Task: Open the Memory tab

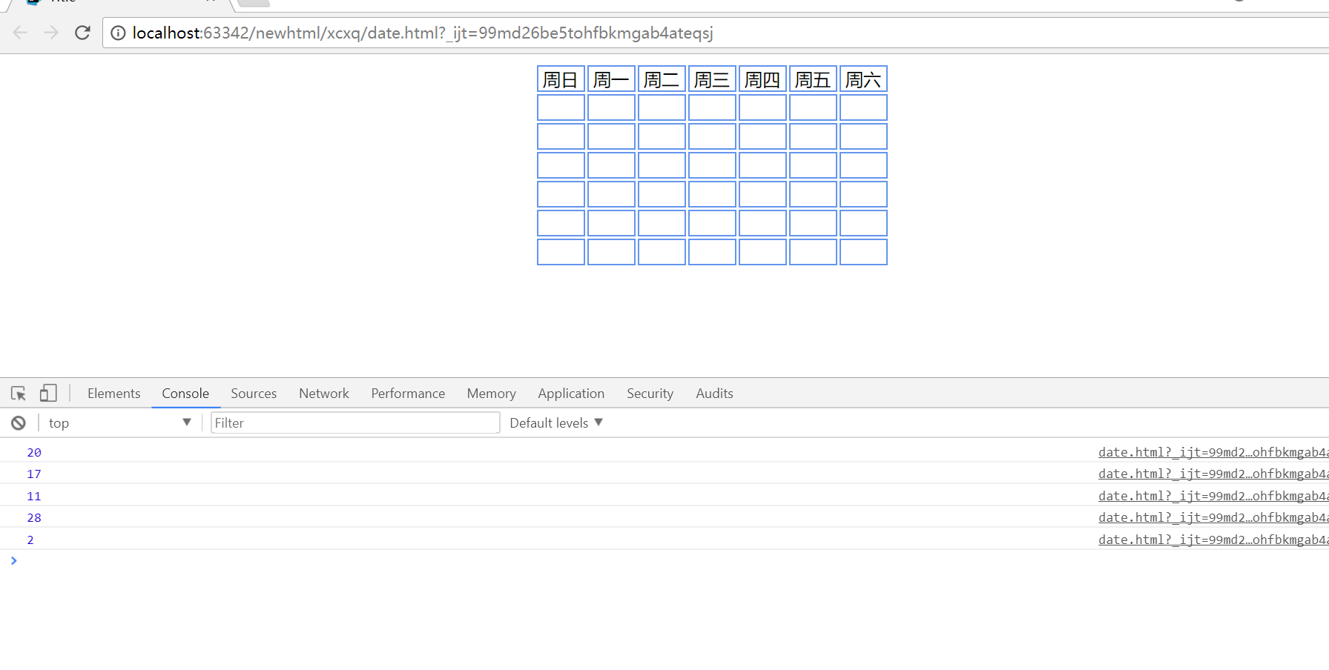Action: click(x=491, y=394)
